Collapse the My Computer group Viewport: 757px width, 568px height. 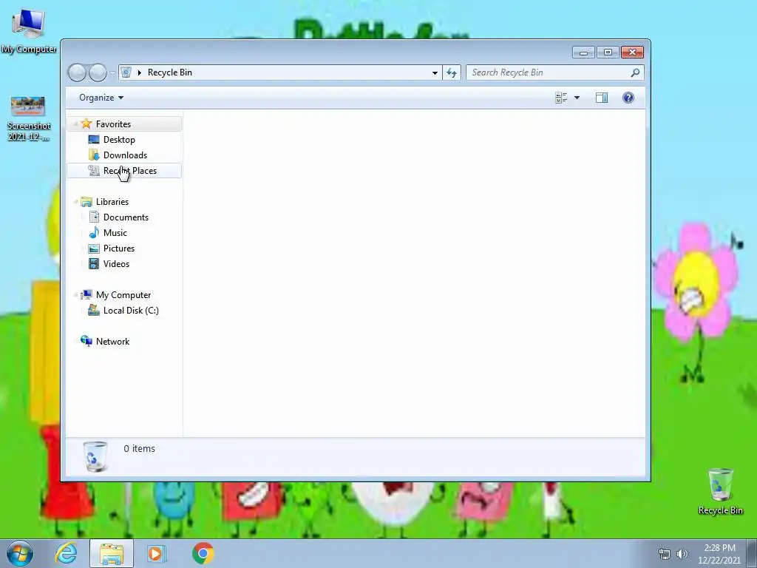coord(75,295)
